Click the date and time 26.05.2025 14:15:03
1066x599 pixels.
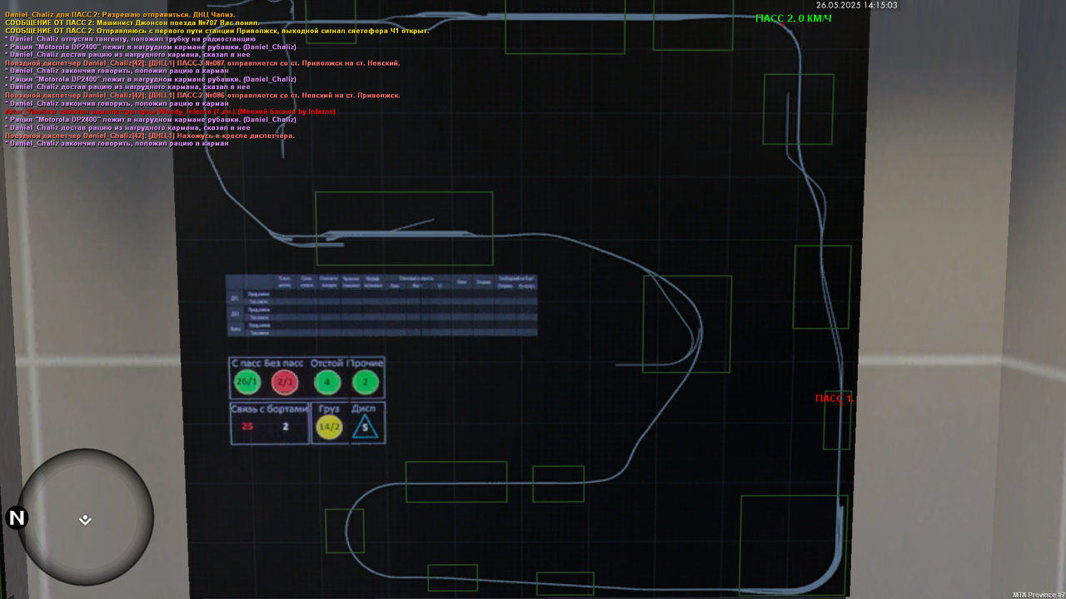click(857, 5)
